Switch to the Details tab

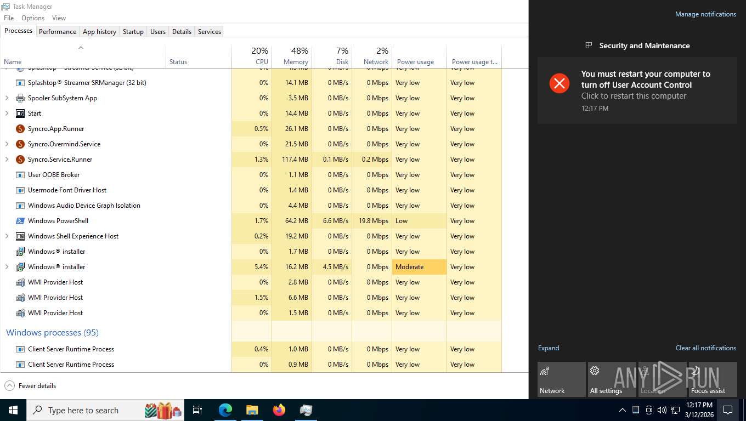[182, 32]
